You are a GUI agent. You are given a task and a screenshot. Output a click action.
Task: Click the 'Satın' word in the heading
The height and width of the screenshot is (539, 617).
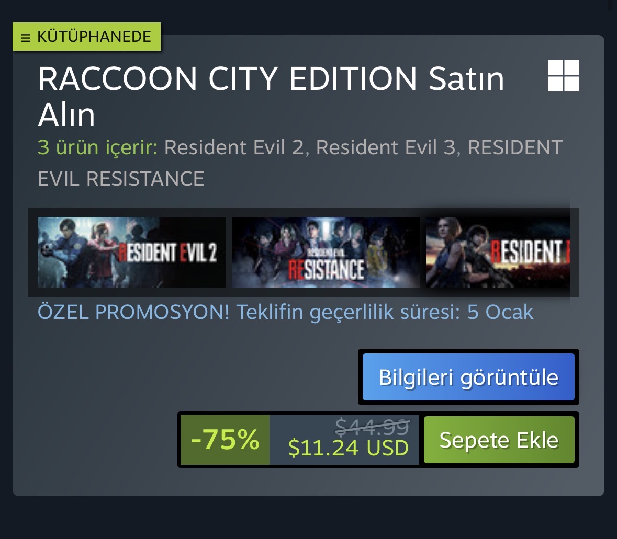[x=466, y=78]
